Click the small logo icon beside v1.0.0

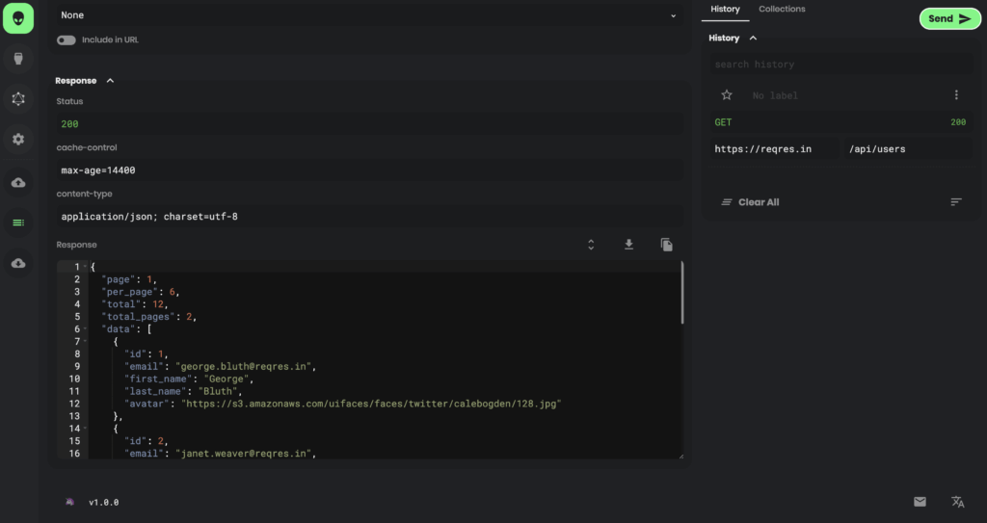(x=69, y=502)
